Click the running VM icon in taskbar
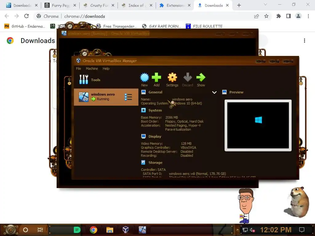This screenshot has width=315, height=236. (x=142, y=230)
